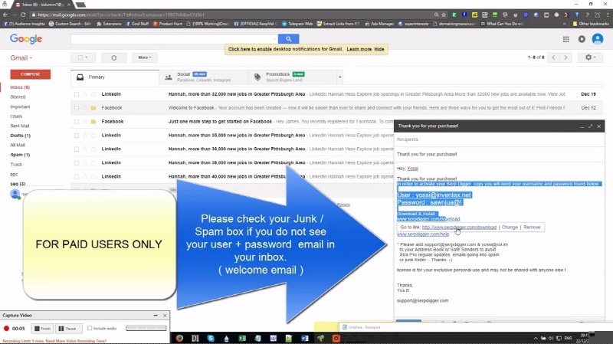Screen dimensions: 613x344
Task: Minimize the Thank you compose window
Action: [582, 126]
